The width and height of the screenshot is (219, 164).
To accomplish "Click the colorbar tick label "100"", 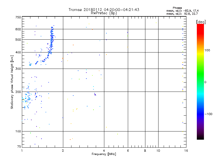I will (207, 50).
